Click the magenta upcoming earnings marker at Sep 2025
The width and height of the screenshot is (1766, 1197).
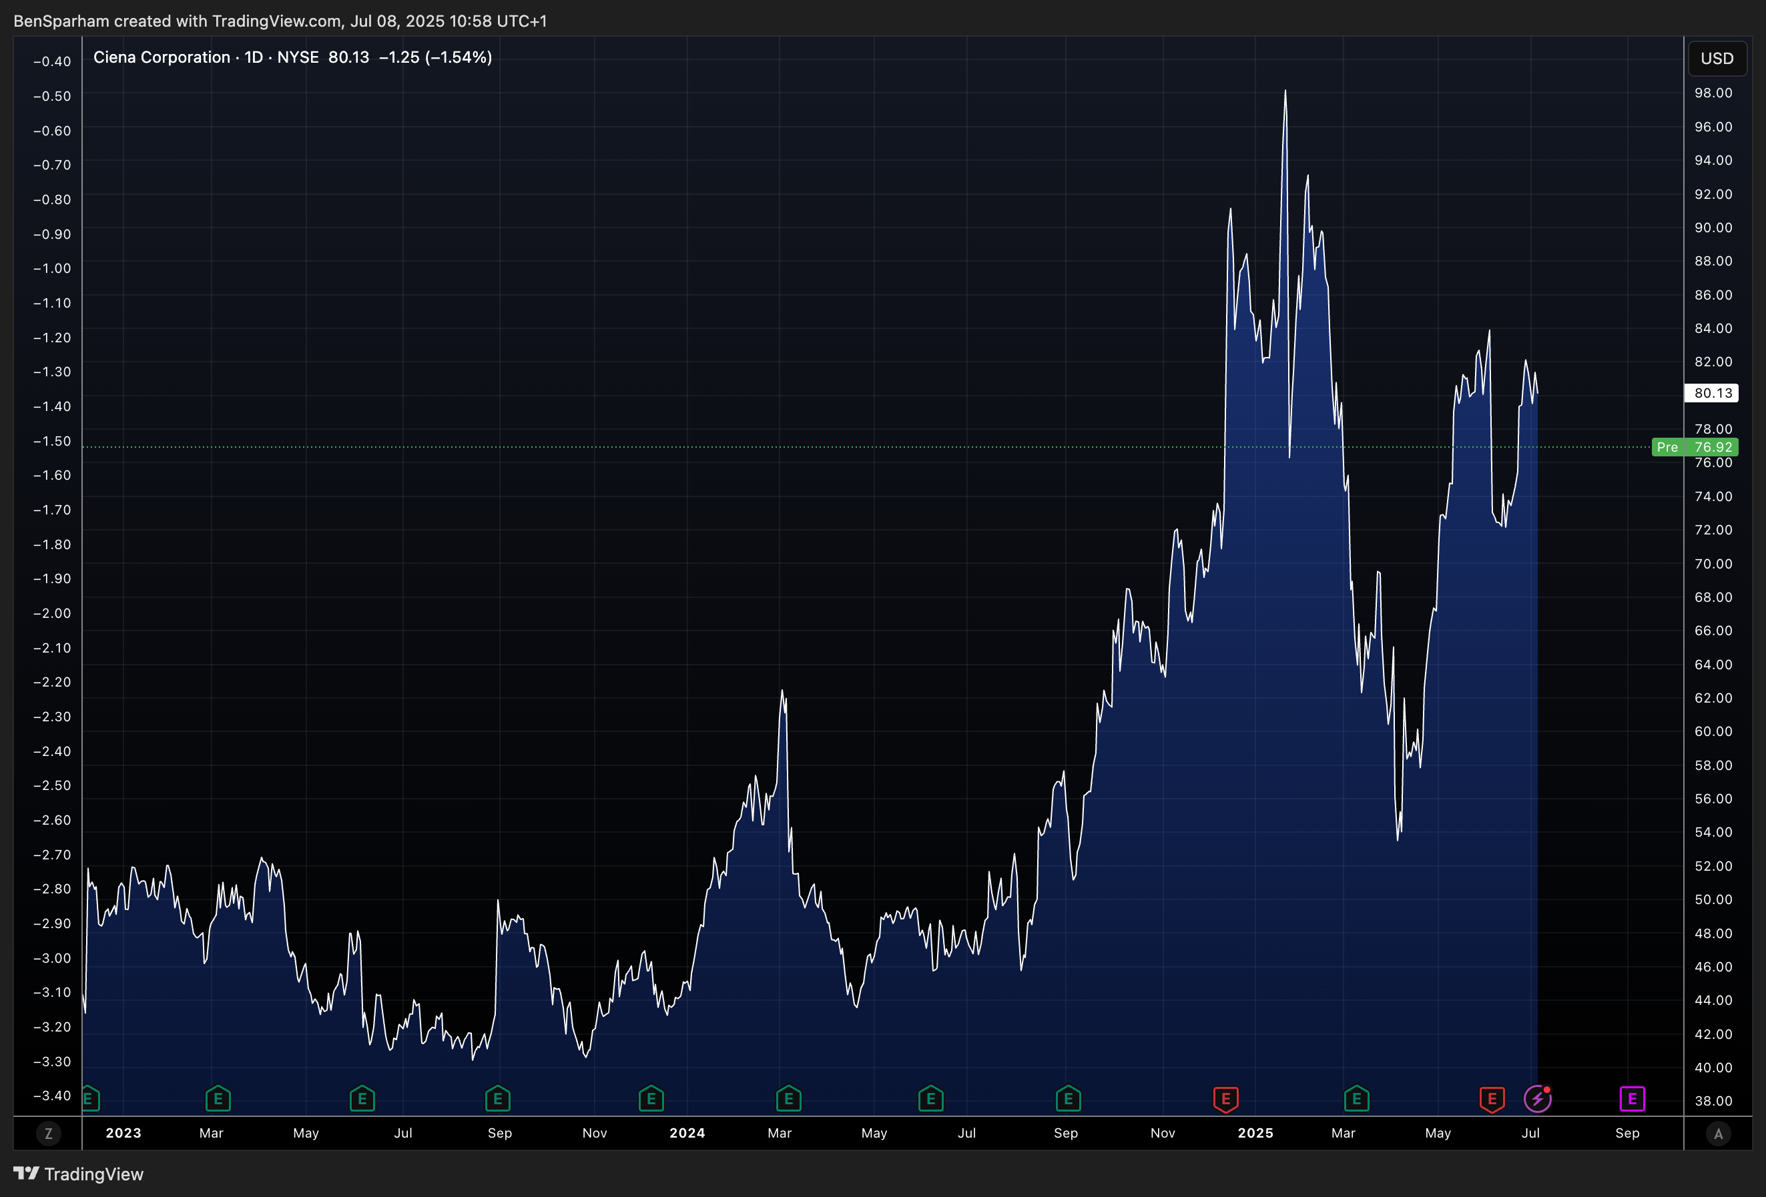[x=1633, y=1098]
